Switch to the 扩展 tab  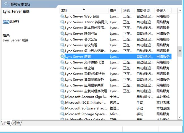(7, 123)
